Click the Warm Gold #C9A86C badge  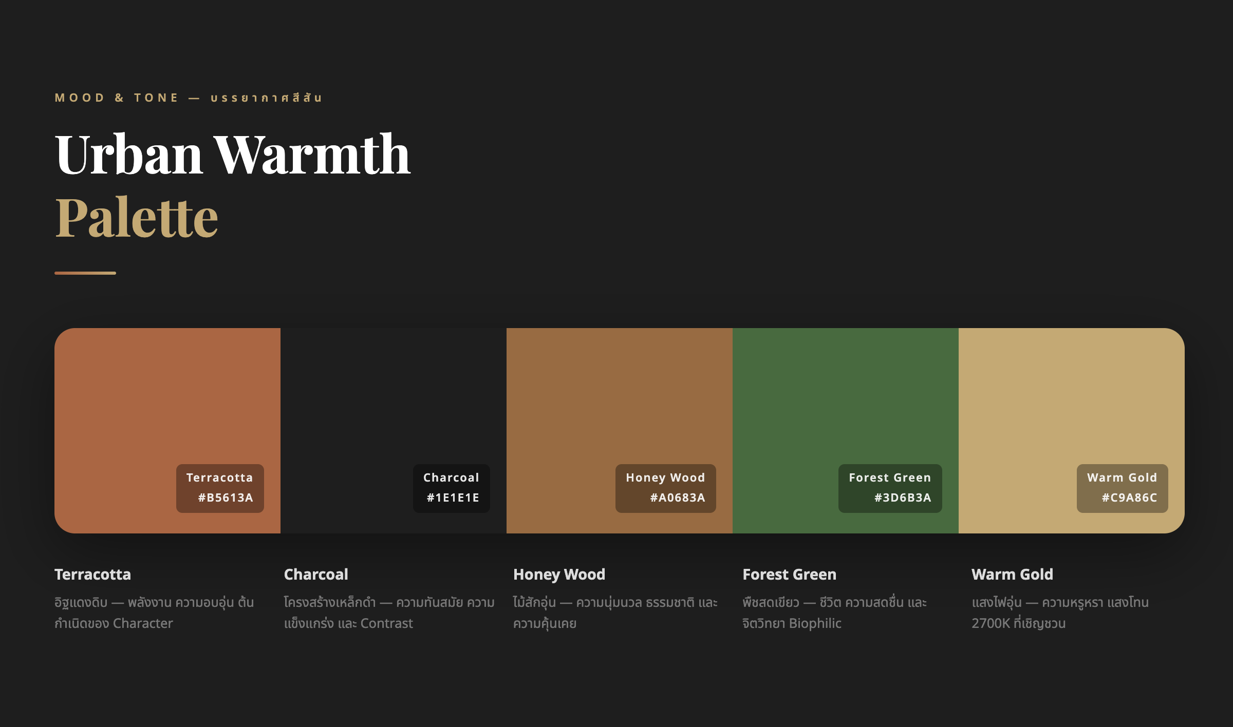[x=1122, y=488]
